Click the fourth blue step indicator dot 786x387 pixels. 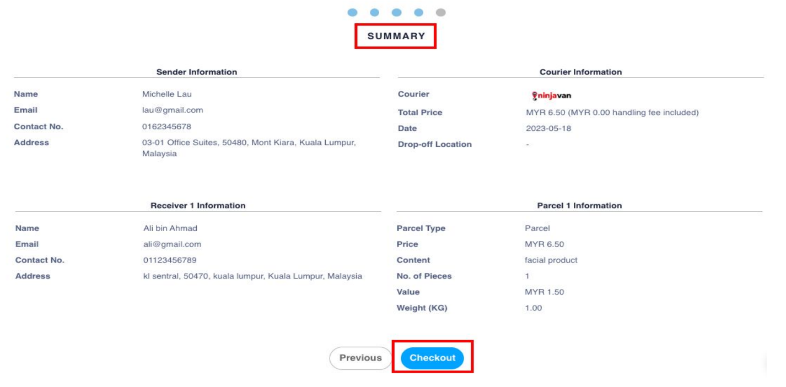(x=419, y=12)
